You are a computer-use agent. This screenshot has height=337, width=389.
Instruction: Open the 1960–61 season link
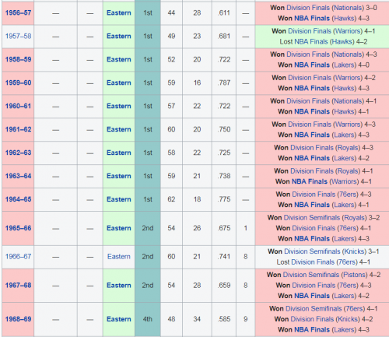coord(18,106)
